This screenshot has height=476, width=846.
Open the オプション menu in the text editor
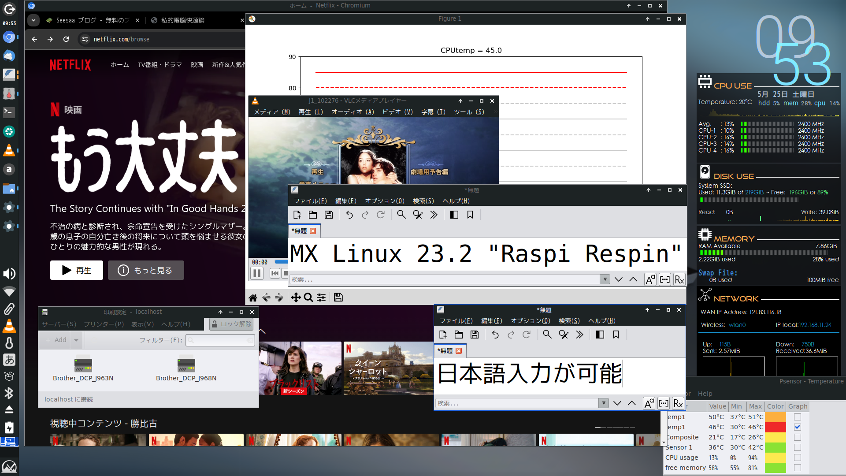[x=385, y=201]
